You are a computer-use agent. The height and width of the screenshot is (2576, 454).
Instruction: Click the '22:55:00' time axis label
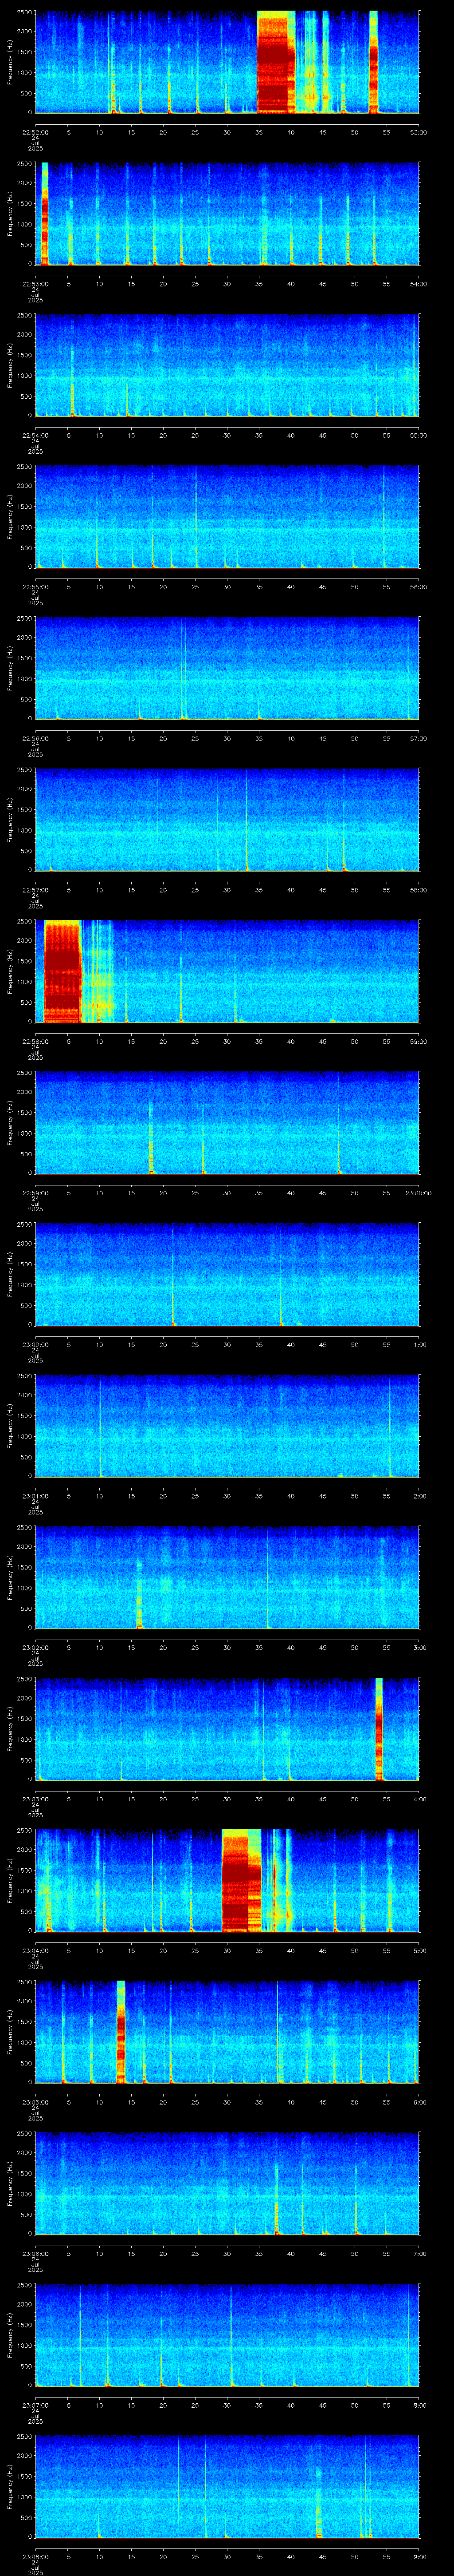[x=35, y=587]
